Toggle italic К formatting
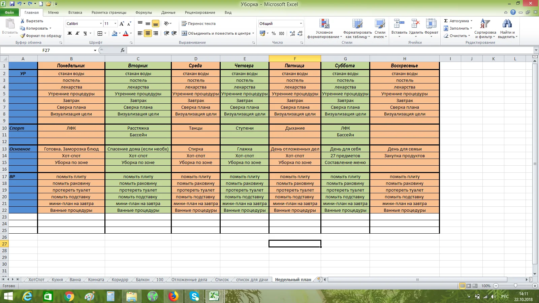 tap(77, 33)
